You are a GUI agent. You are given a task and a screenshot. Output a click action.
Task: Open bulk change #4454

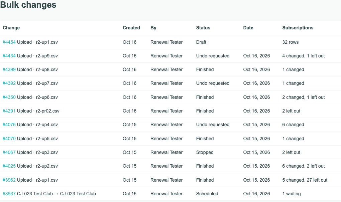(x=9, y=42)
